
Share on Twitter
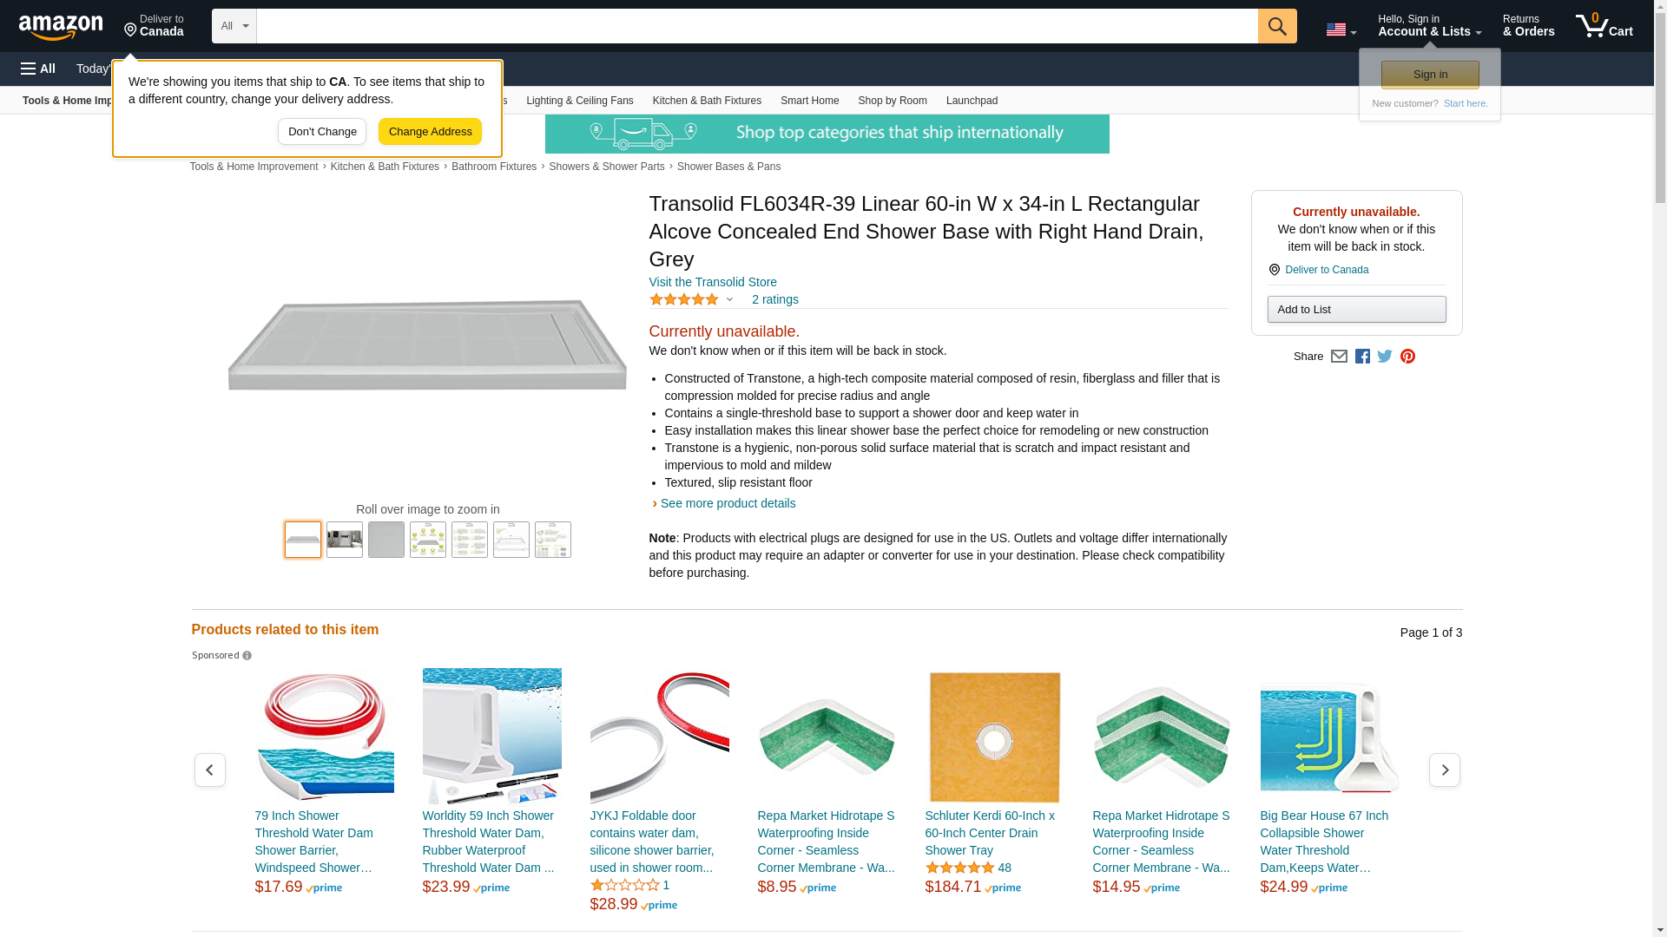click(1385, 357)
